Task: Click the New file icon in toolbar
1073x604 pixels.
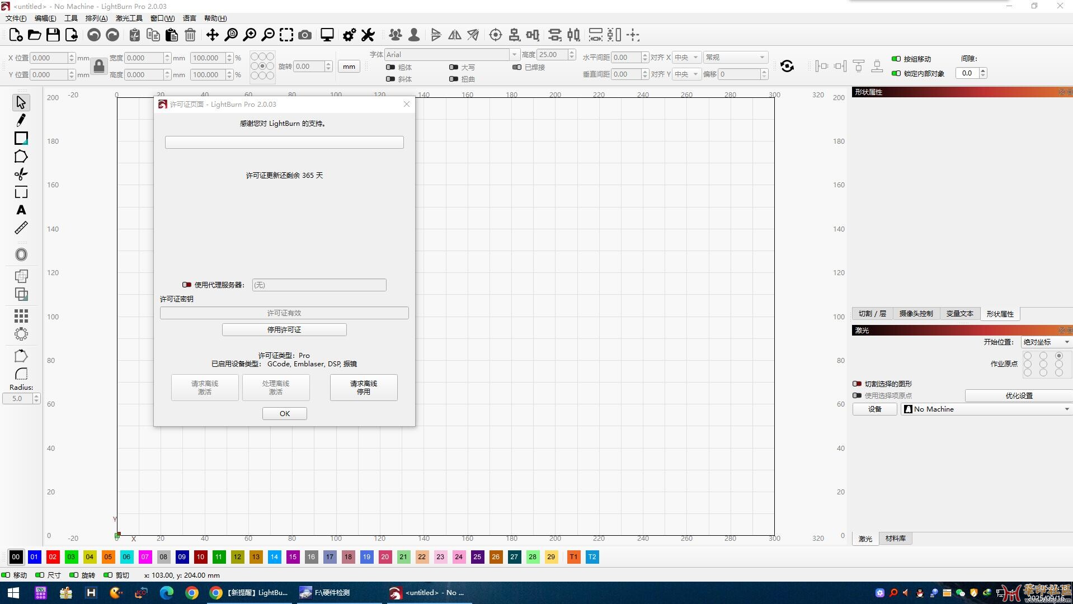Action: (x=16, y=35)
